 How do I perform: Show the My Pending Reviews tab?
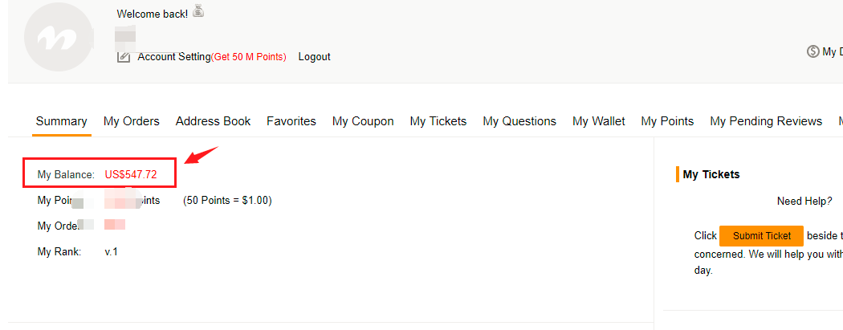pyautogui.click(x=766, y=121)
